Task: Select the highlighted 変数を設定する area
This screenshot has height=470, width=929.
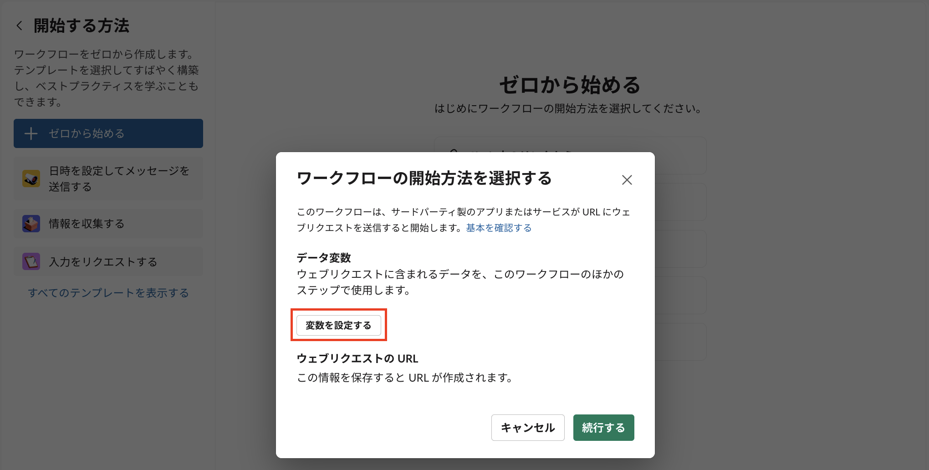Action: (x=338, y=325)
